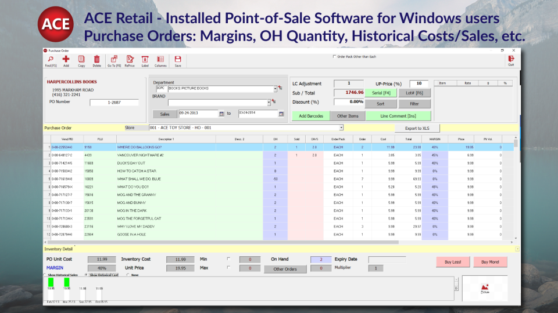Select row MOG THE FORGETFUL CAT

278,219
